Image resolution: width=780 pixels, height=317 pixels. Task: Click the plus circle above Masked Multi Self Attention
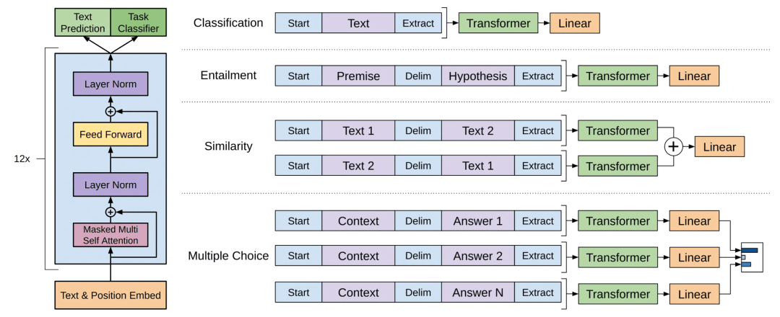click(x=110, y=212)
